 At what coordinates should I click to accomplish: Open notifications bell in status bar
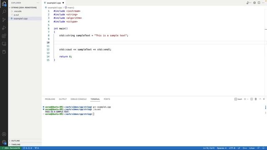pos(263,148)
